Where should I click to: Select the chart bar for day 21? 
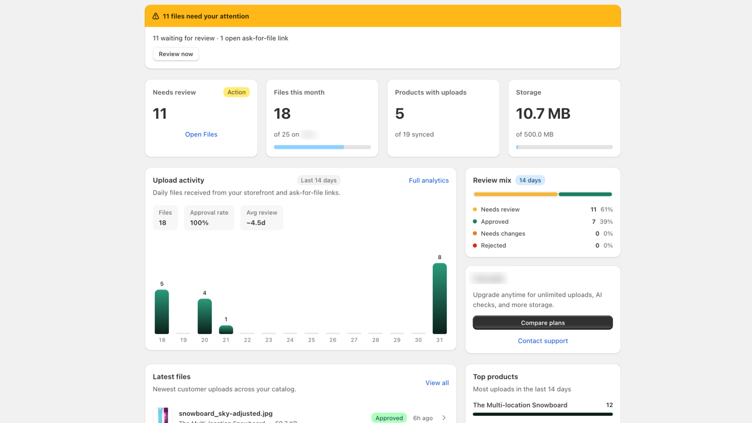[x=226, y=329]
